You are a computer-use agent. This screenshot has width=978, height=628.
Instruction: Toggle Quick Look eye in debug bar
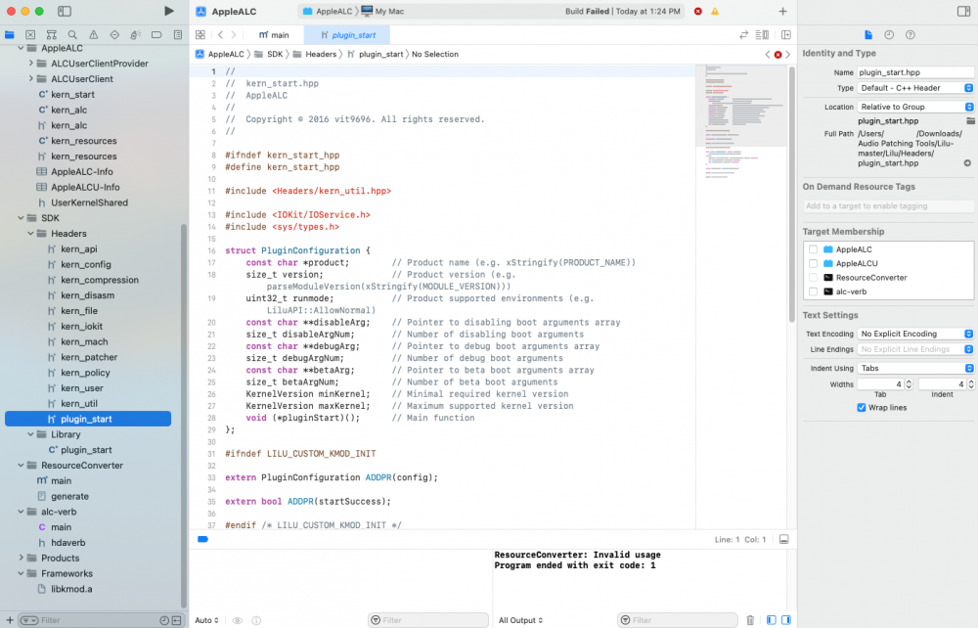pos(238,620)
